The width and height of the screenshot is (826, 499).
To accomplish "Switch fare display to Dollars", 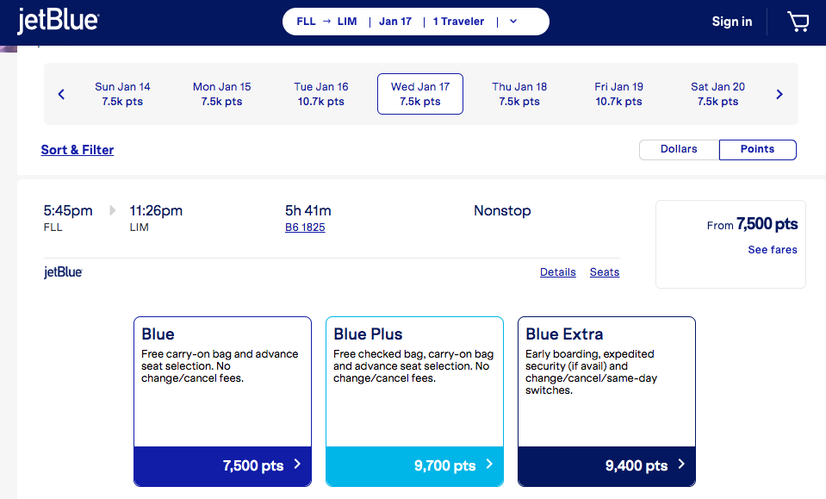I will [678, 149].
